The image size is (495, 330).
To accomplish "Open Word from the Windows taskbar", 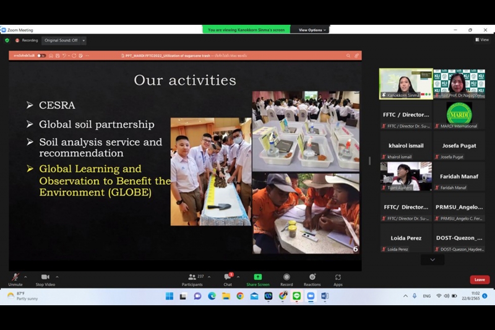I will (325, 296).
